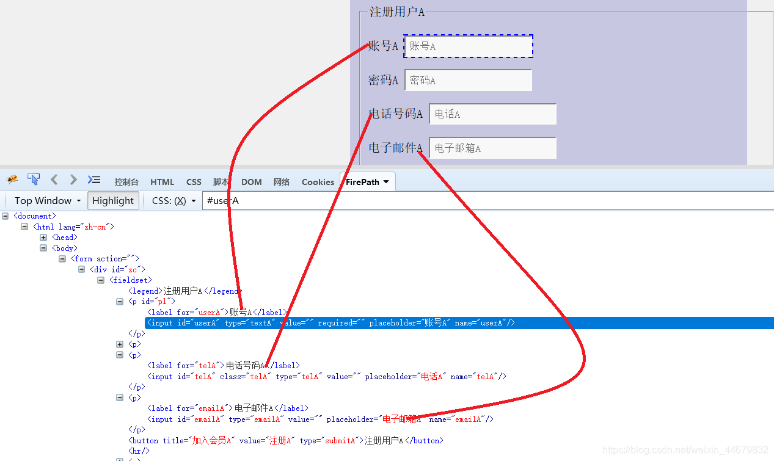774x461 pixels.
Task: Click the highlighted <input id="userA"> row
Action: click(459, 323)
